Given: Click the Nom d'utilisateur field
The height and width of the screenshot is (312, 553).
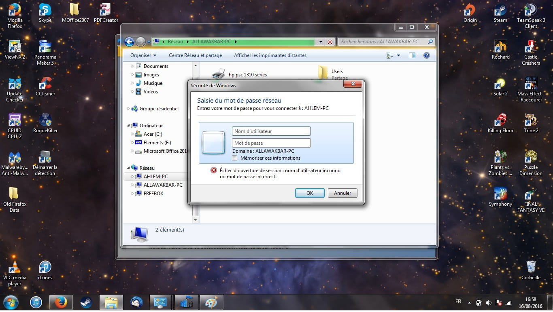Looking at the screenshot, I should 271,131.
